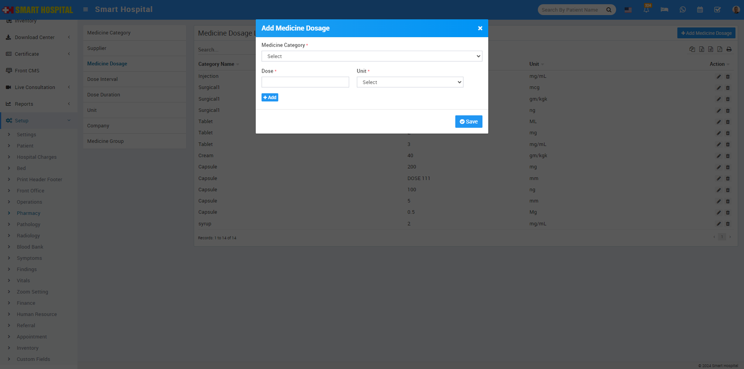Screen dimensions: 744x369
Task: Click the blue Add row button
Action: click(270, 98)
